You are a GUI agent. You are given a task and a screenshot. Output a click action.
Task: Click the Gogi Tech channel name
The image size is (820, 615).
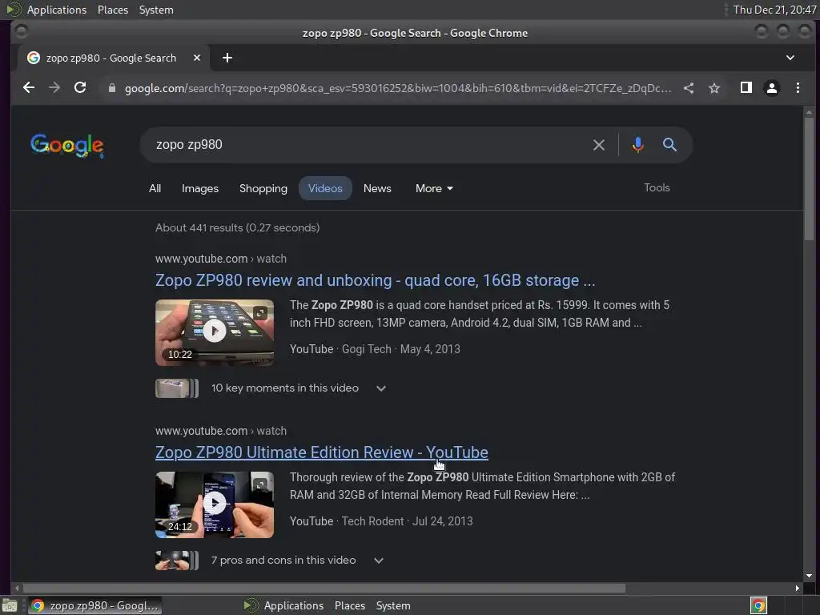366,349
